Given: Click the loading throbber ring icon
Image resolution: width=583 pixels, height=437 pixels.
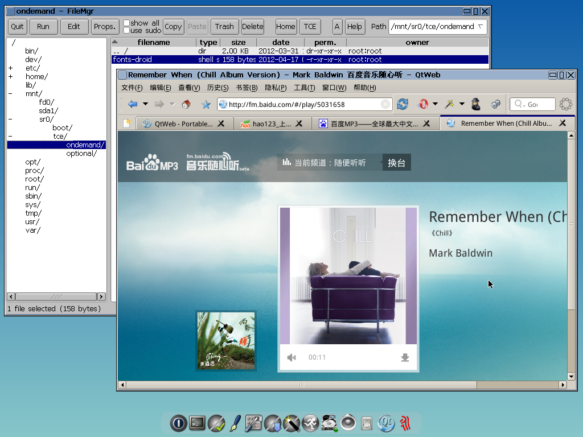Looking at the screenshot, I should pyautogui.click(x=565, y=104).
